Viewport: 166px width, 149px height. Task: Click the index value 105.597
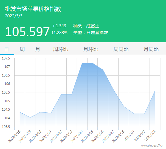(x=27, y=32)
